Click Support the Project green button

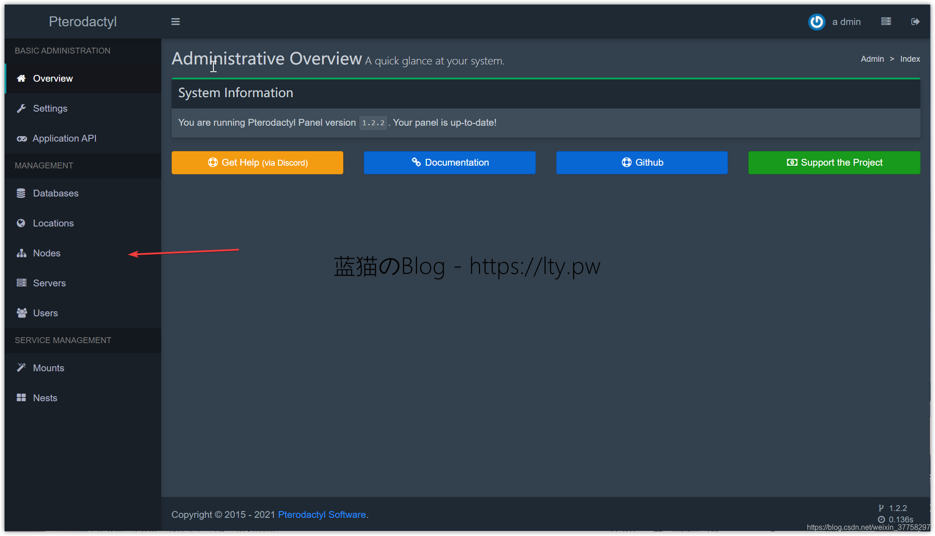[834, 162]
